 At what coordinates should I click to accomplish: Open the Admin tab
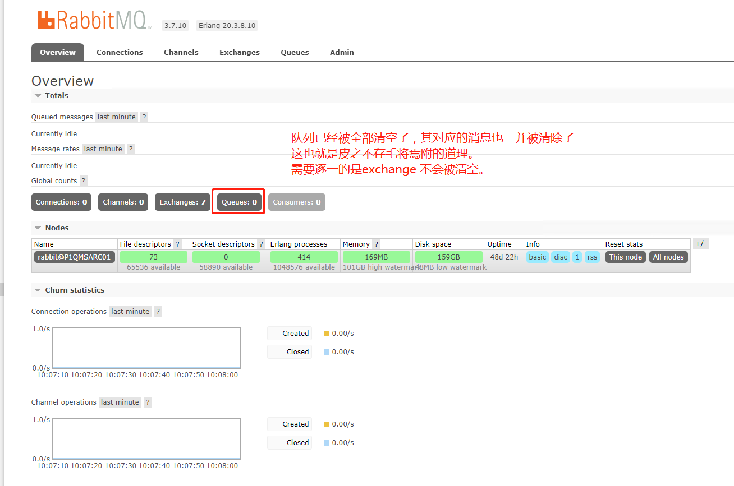tap(342, 52)
